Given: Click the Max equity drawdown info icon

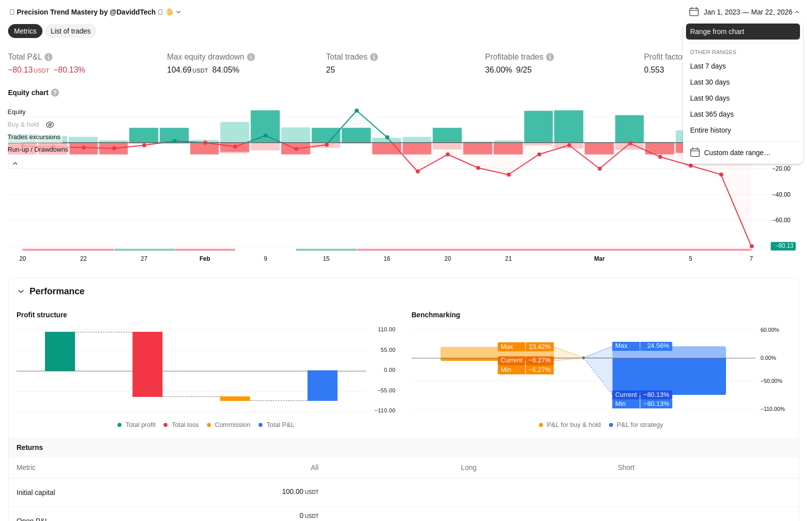Looking at the screenshot, I should [x=251, y=57].
